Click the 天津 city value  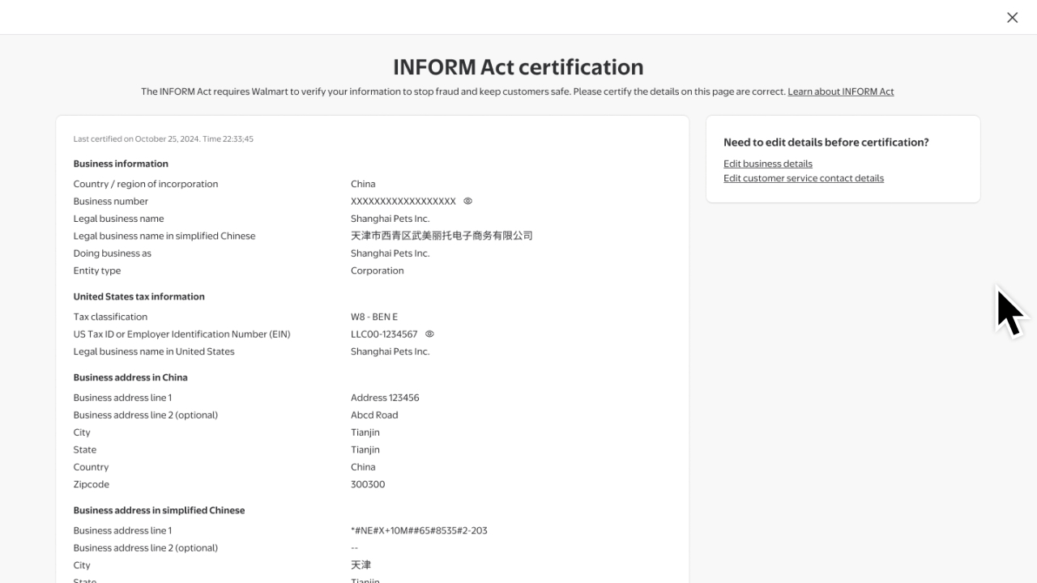[x=361, y=565]
